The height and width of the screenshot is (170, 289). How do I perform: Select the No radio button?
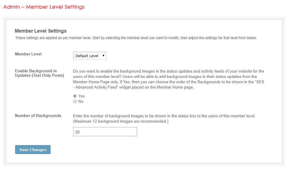(75, 102)
